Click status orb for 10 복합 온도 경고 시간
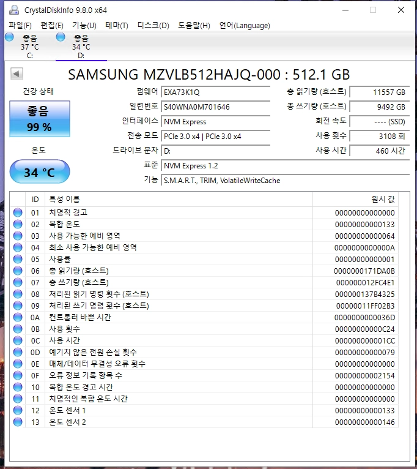Screen dimensions: 417x469 coord(18,387)
